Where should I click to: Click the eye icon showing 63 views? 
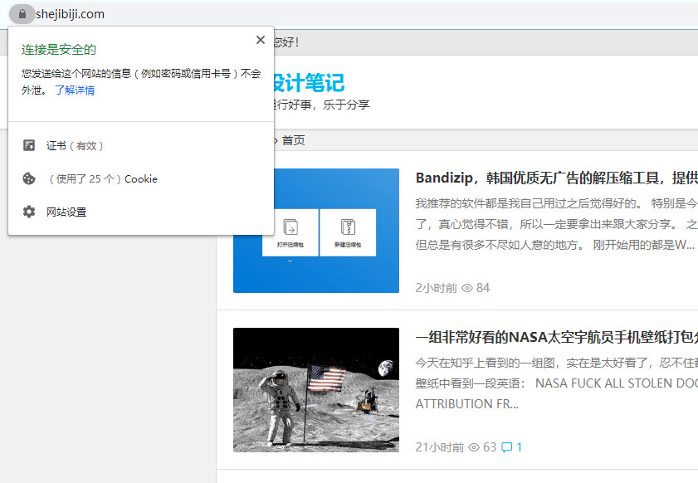[472, 446]
